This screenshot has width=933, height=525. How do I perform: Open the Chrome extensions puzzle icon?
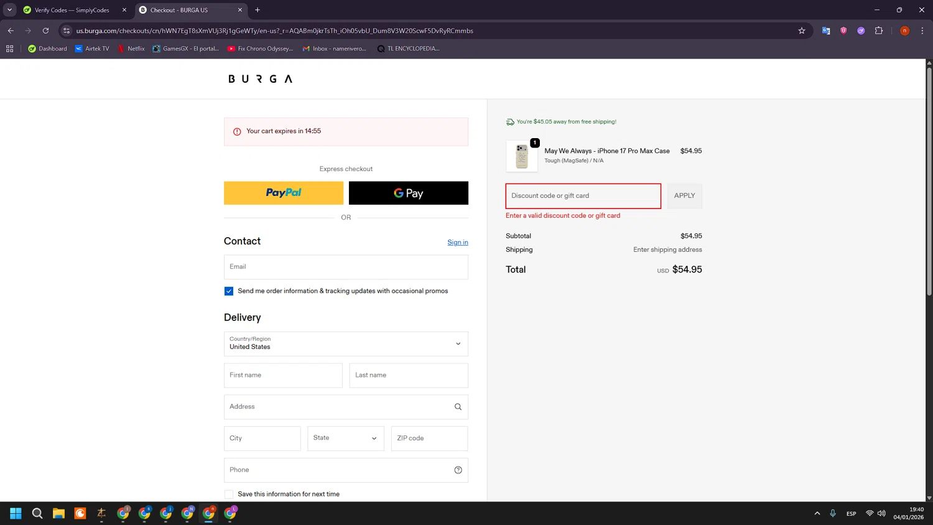(879, 30)
